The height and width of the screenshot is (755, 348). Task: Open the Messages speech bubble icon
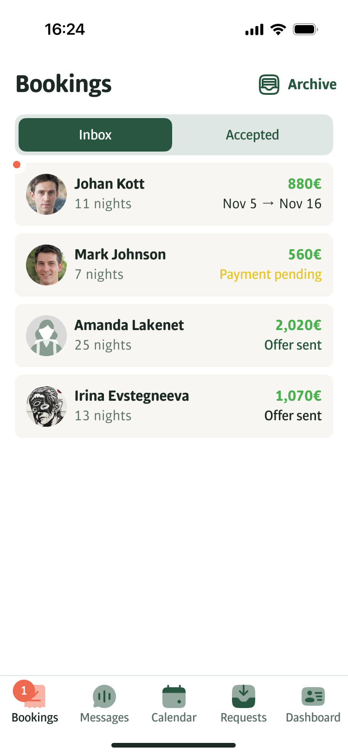click(x=104, y=696)
